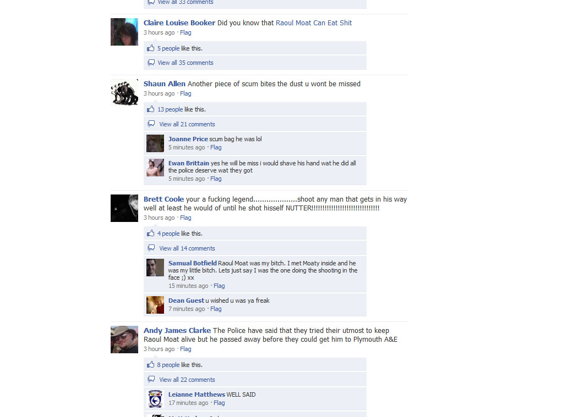Flag Ewan Brittain's comment
Viewport: 562px width, 417px height.
coord(216,179)
